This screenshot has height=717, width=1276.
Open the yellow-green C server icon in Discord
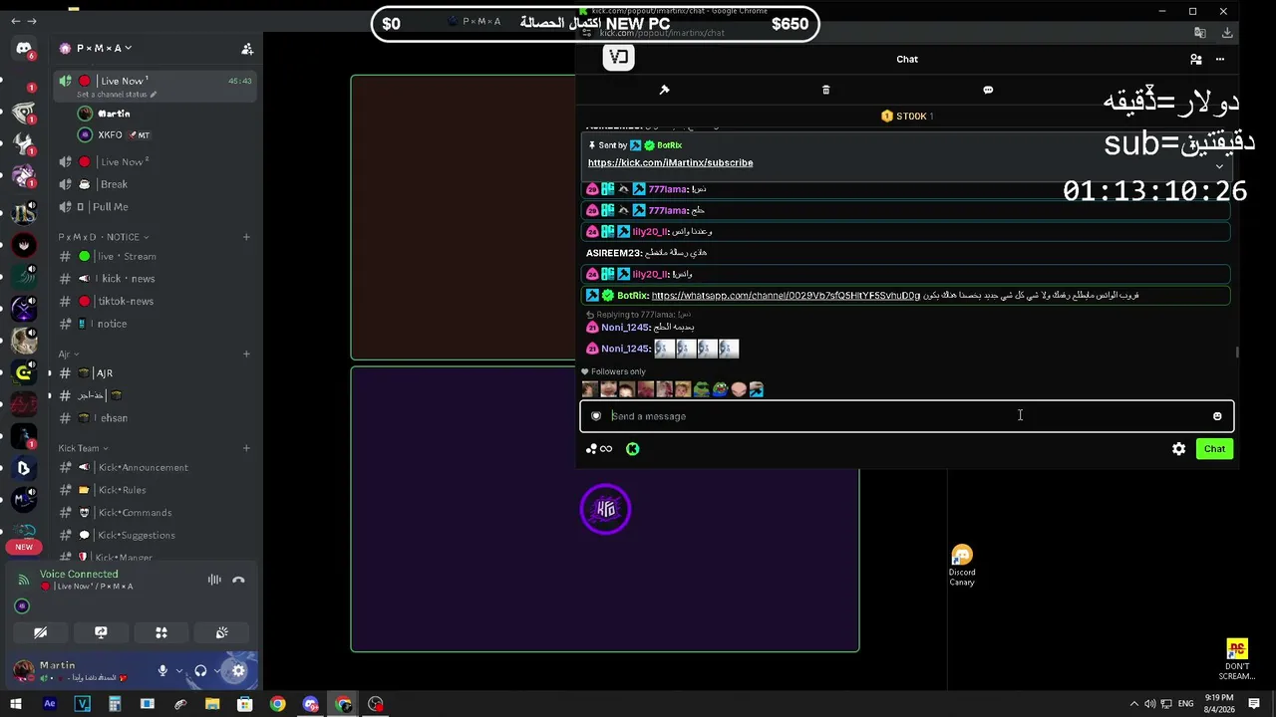coord(24,372)
